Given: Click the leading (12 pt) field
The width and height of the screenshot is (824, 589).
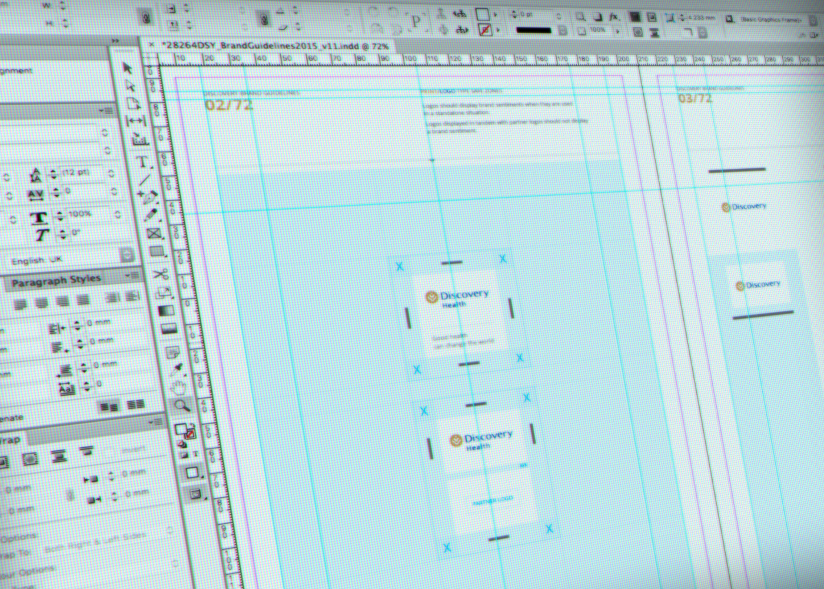Looking at the screenshot, I should coord(82,172).
